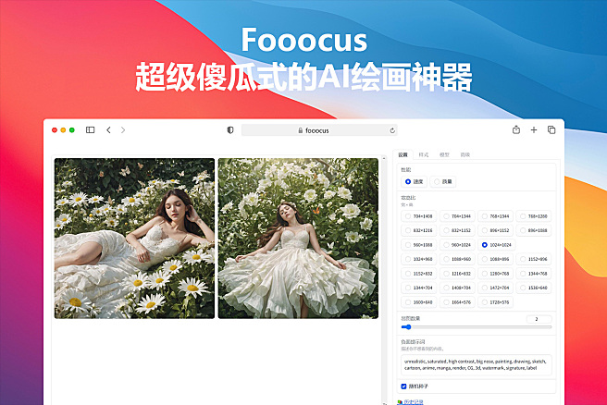Choose the 704×1344 aspect ratio
Viewport: 607px width, 405px height.
pos(457,216)
